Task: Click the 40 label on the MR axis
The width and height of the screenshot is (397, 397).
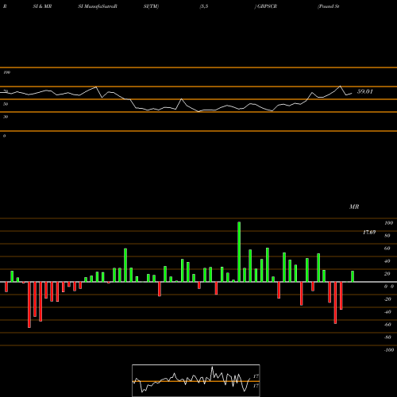Action: [x=387, y=261]
